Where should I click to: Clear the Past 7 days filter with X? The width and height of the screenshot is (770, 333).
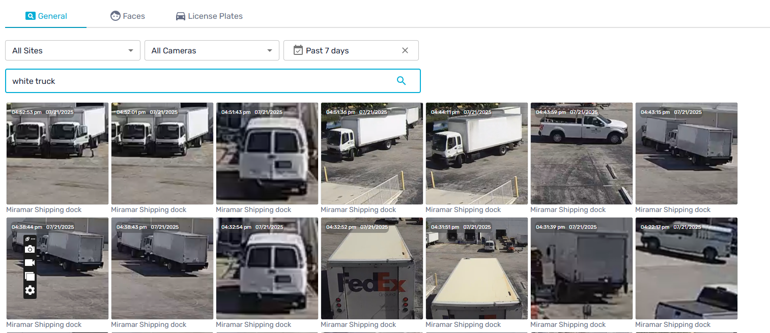pos(405,50)
